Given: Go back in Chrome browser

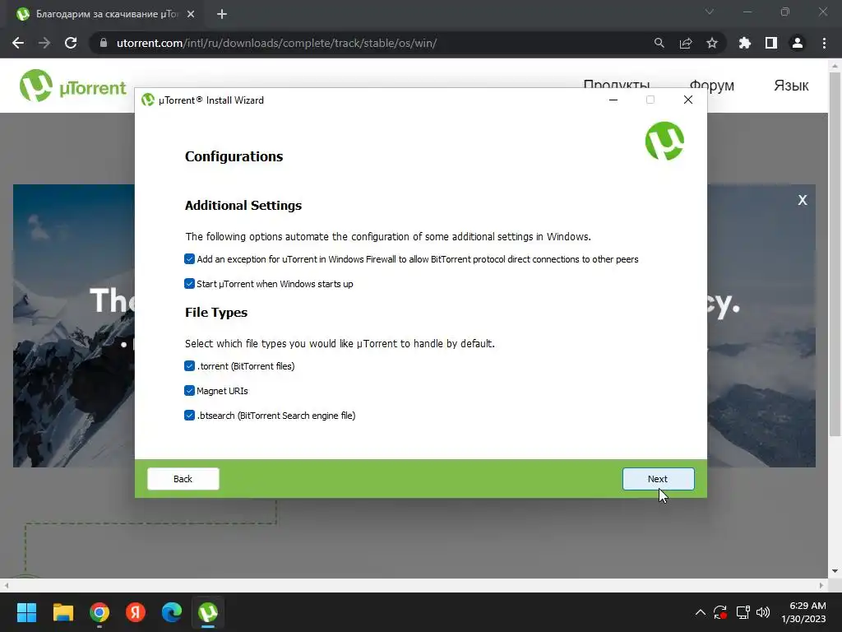Looking at the screenshot, I should (18, 43).
